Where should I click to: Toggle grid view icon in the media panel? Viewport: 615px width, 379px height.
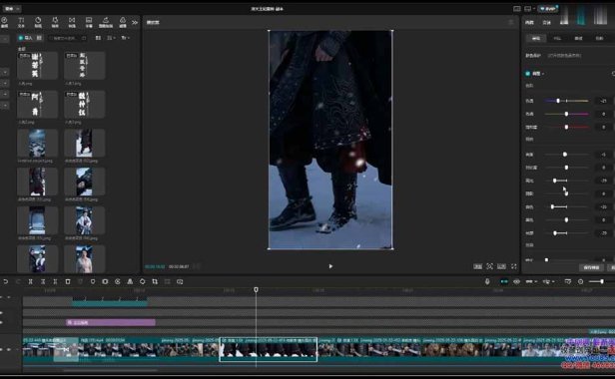point(98,38)
